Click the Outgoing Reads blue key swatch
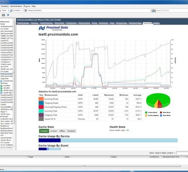This screenshot has height=172, width=188. point(41,103)
